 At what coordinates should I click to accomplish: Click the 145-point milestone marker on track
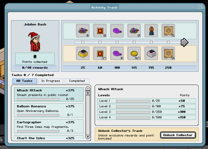point(134,42)
